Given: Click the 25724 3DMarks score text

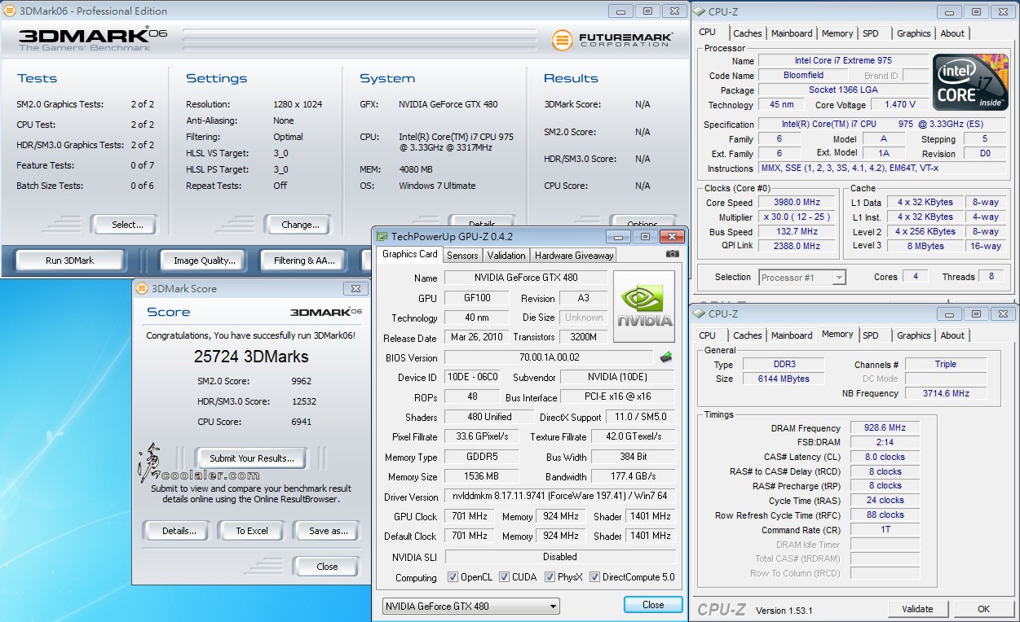Looking at the screenshot, I should (251, 357).
